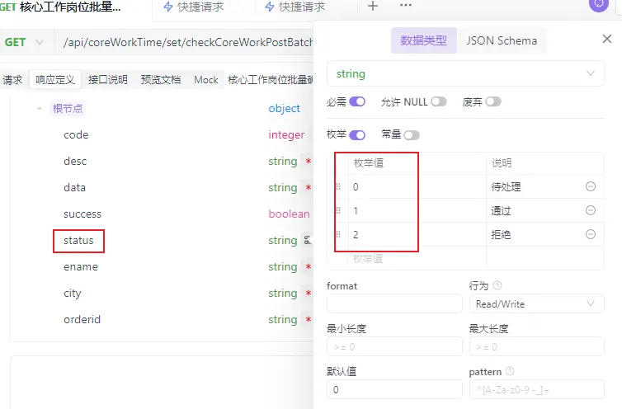Open a new tab with plus icon

pyautogui.click(x=373, y=6)
